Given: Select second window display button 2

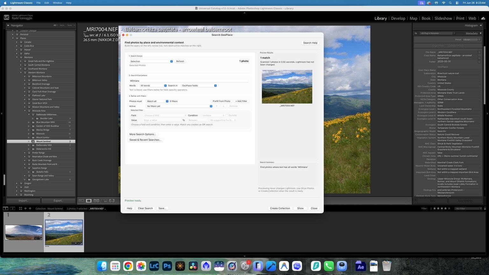Looking at the screenshot, I should [x=12, y=208].
